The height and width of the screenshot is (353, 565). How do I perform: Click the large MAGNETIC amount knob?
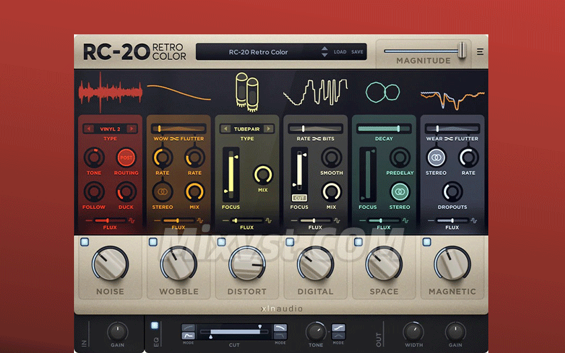point(452,264)
